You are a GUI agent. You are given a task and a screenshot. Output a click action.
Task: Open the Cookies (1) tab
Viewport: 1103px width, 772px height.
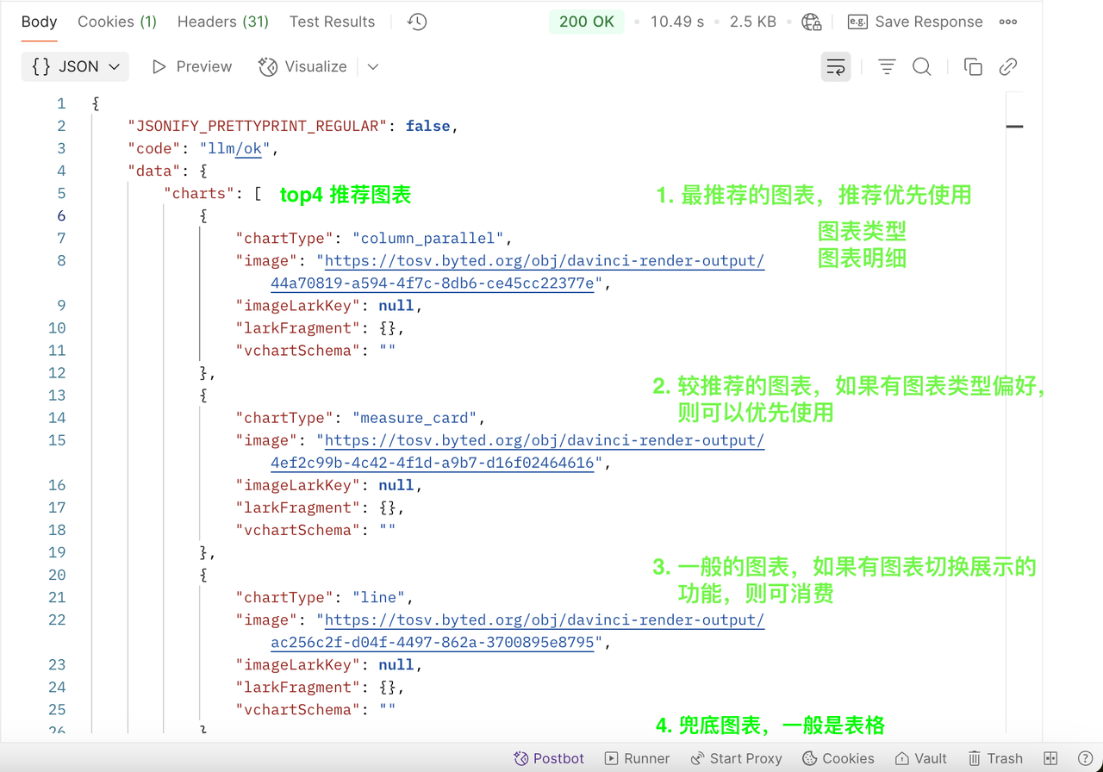coord(117,22)
